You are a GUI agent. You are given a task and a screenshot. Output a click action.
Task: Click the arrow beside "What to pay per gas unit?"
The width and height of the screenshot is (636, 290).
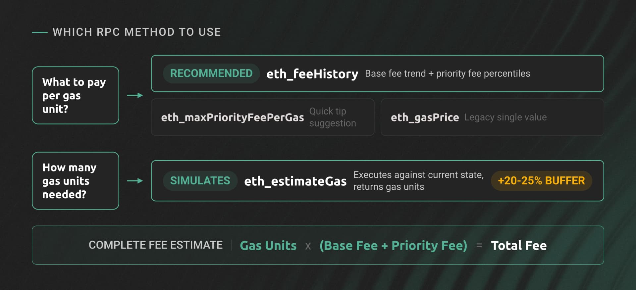135,95
